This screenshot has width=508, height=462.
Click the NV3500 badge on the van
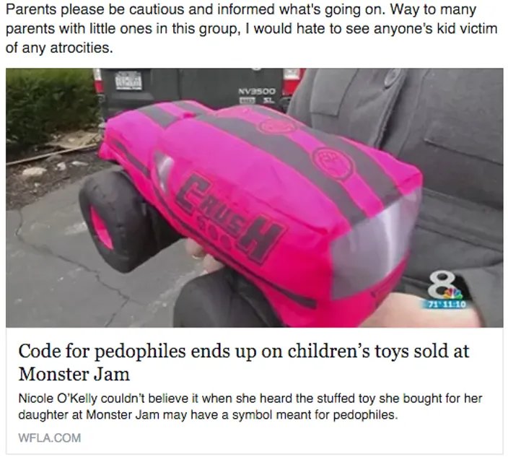click(257, 92)
